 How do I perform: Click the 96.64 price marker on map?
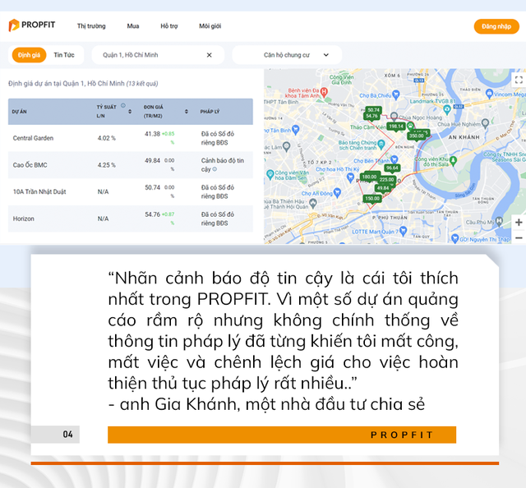(392, 168)
